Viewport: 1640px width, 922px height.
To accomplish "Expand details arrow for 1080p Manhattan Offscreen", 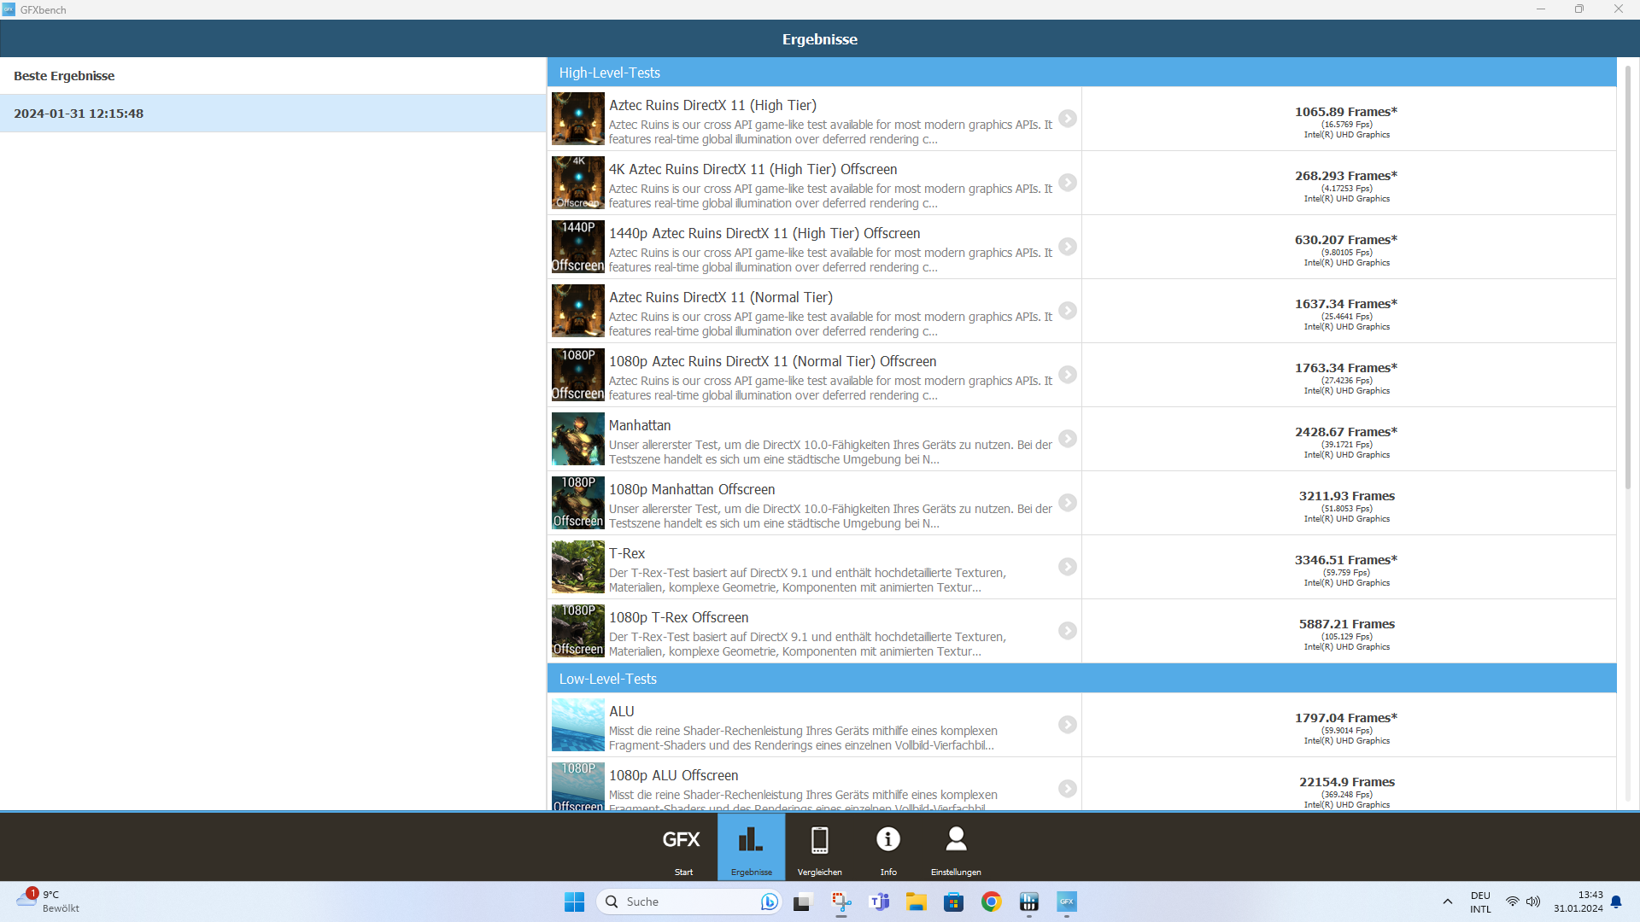I will pyautogui.click(x=1068, y=503).
